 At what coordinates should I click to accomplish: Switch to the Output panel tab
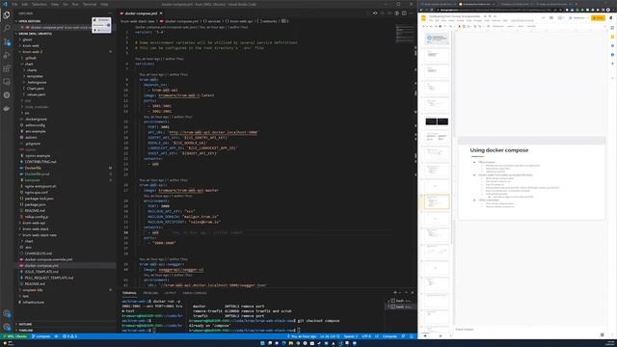pyautogui.click(x=171, y=293)
